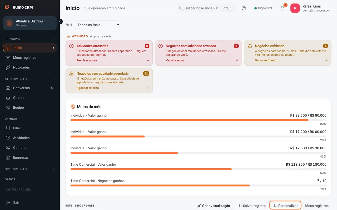This screenshot has width=337, height=210.
Task: Click the Personalizar button
Action: pyautogui.click(x=285, y=206)
